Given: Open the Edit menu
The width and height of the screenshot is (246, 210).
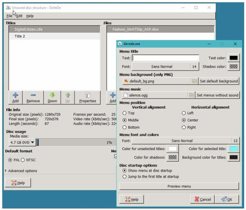Looking at the screenshot, I should [19, 16].
